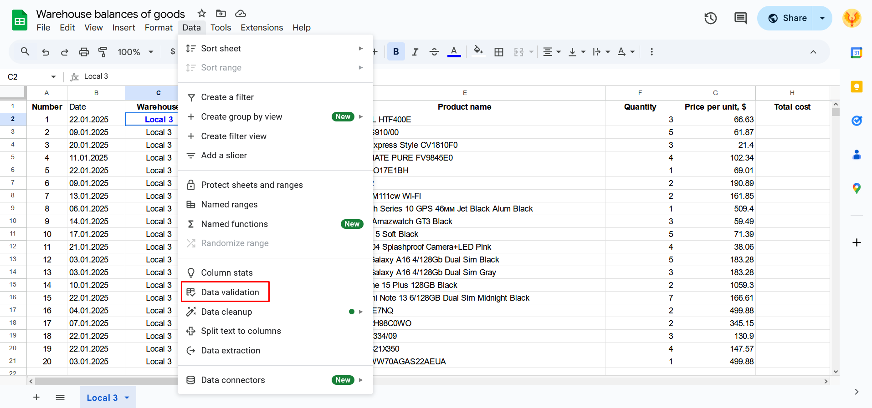
Task: Toggle bold formatting button
Action: (x=396, y=52)
